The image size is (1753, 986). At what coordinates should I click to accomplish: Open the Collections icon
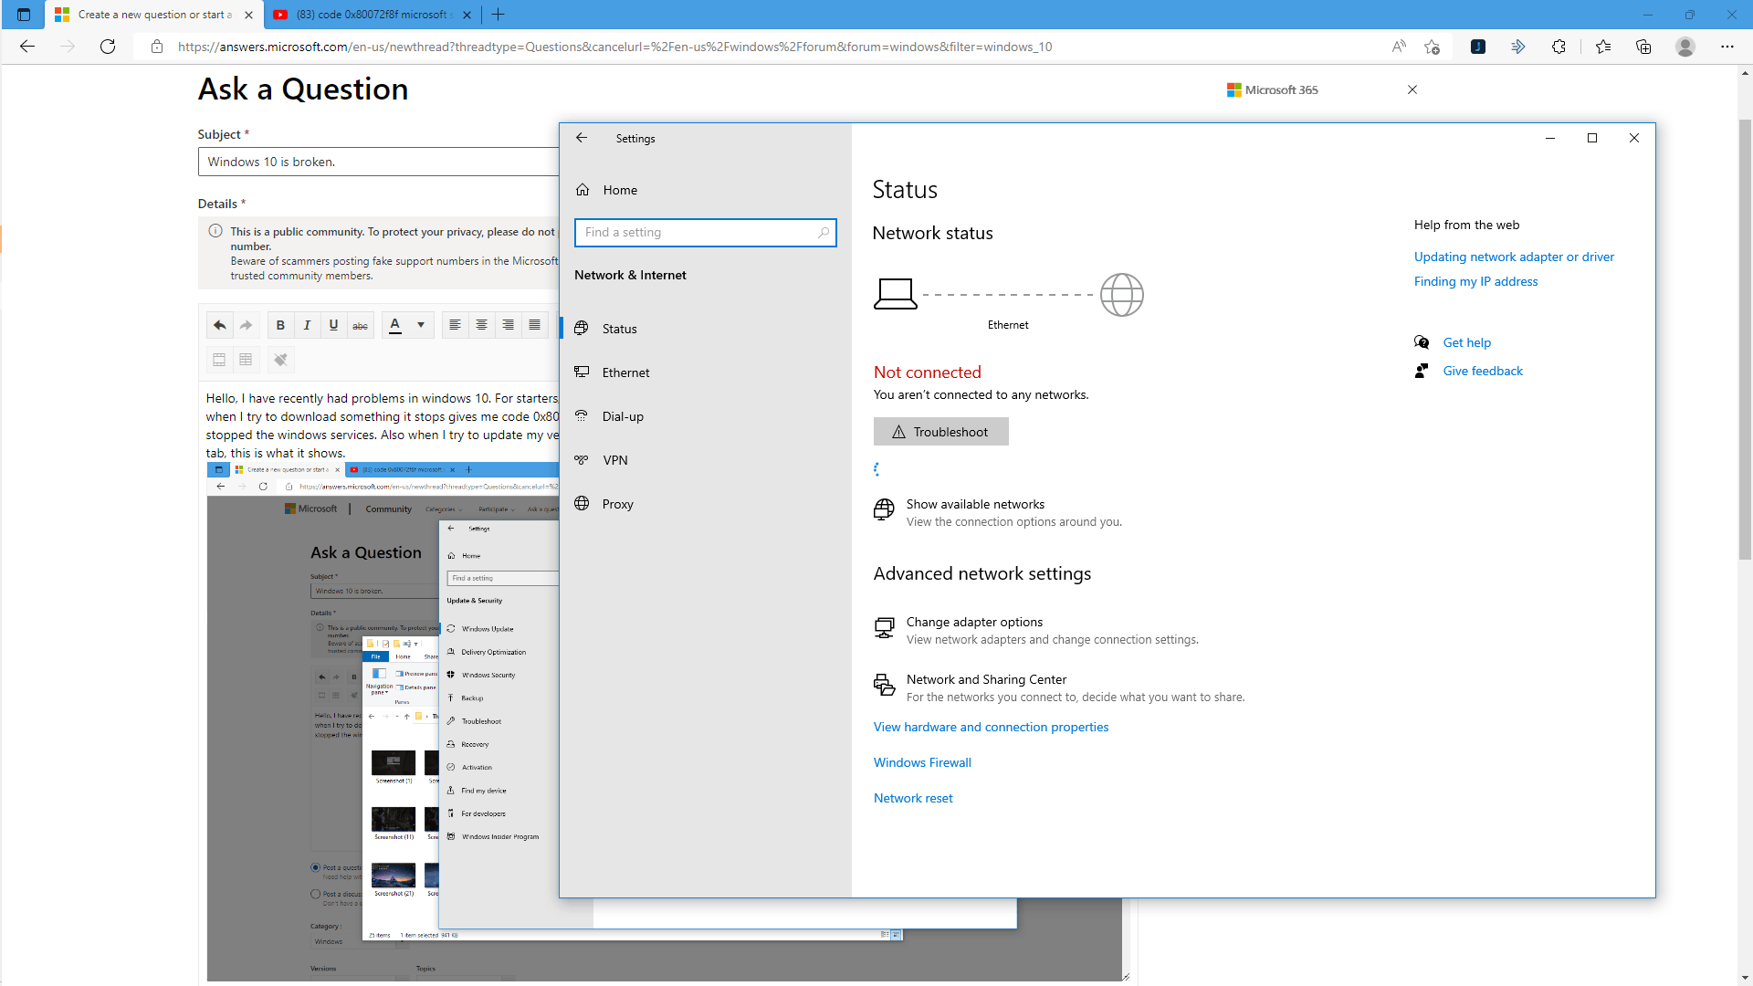[x=1643, y=47]
